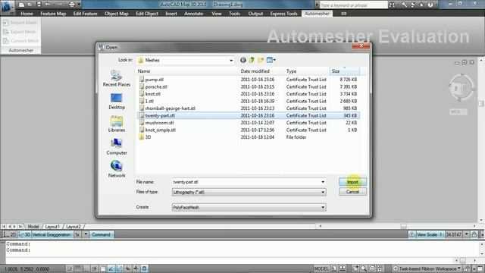Select Computer in dialog sidebar
The height and width of the screenshot is (273, 485).
117,146
